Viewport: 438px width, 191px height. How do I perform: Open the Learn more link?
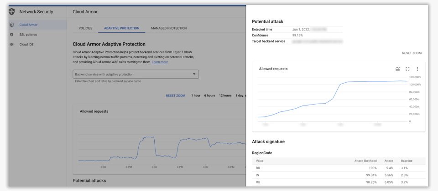click(x=160, y=62)
